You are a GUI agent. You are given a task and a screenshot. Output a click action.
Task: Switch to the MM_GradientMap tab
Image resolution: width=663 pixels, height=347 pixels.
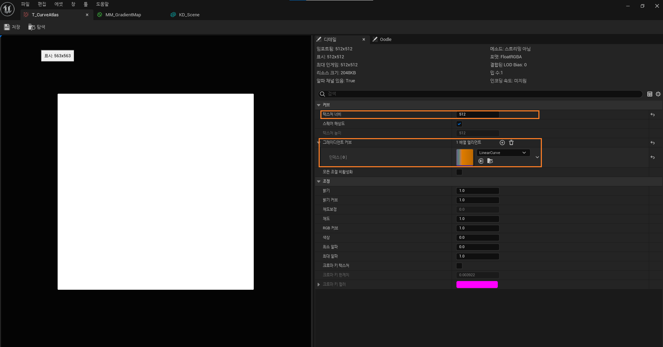[123, 15]
